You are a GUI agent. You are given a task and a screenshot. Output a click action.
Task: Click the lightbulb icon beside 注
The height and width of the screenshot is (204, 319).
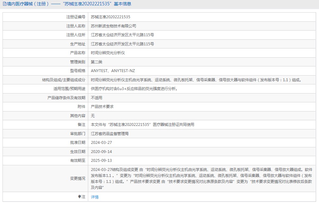tap(80, 196)
